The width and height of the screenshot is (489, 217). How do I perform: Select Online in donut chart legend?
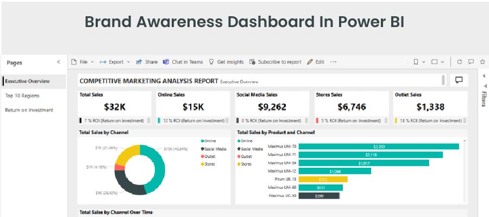click(208, 141)
